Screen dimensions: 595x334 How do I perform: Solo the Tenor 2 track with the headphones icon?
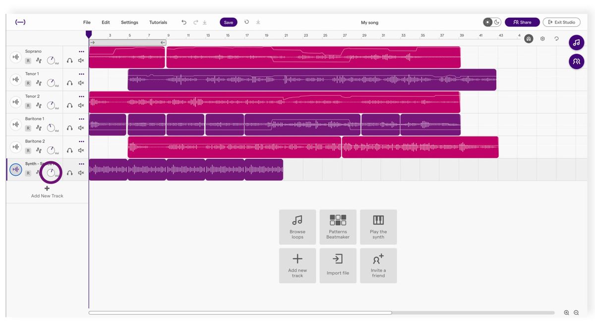point(70,105)
